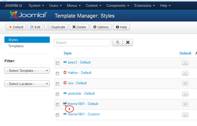The height and width of the screenshot is (126, 197).
Task: Open the Select Location filter dropdown
Action: click(x=27, y=84)
